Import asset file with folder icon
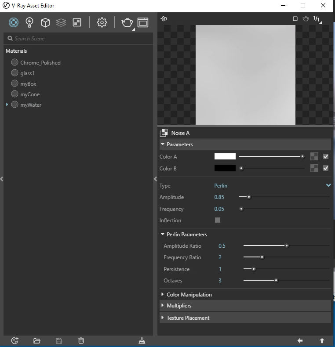The height and width of the screenshot is (347, 335). pos(37,340)
